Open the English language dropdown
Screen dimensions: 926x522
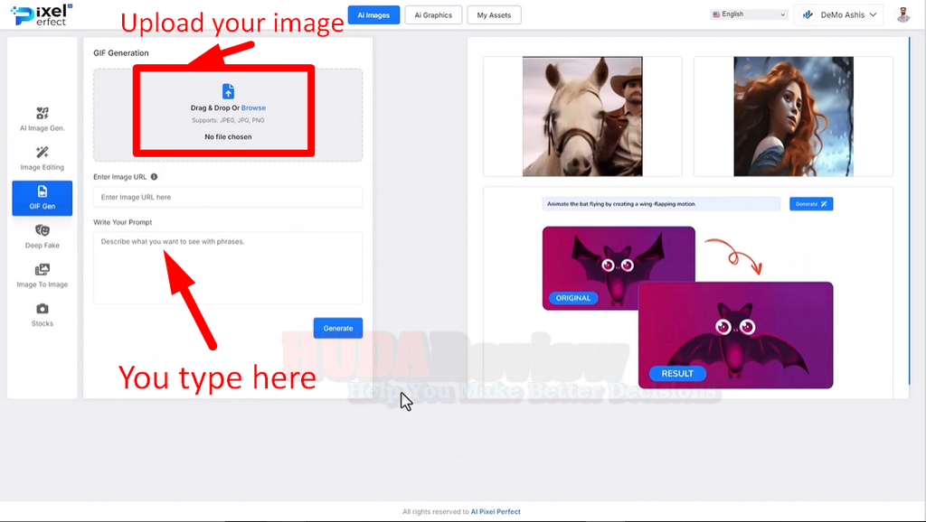tap(749, 14)
